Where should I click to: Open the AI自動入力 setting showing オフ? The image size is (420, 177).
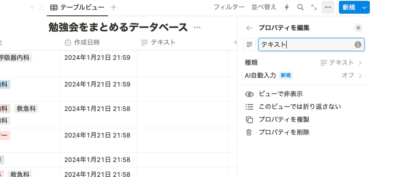(x=351, y=75)
